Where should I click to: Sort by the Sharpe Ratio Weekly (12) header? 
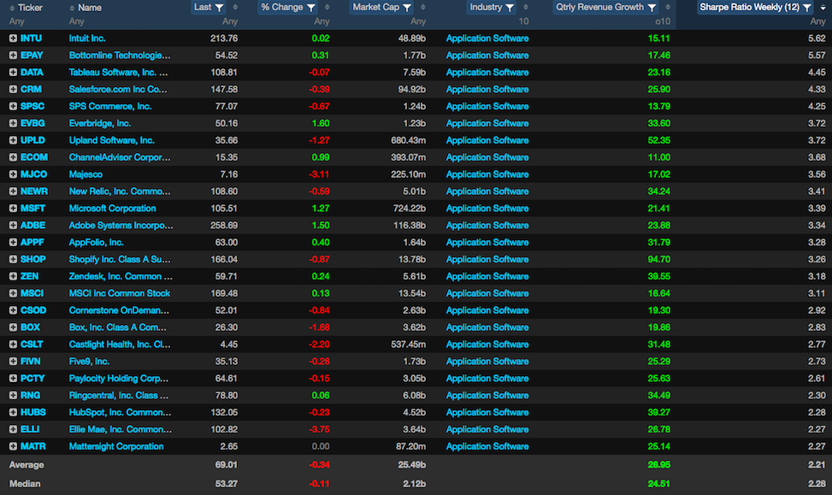click(x=749, y=8)
